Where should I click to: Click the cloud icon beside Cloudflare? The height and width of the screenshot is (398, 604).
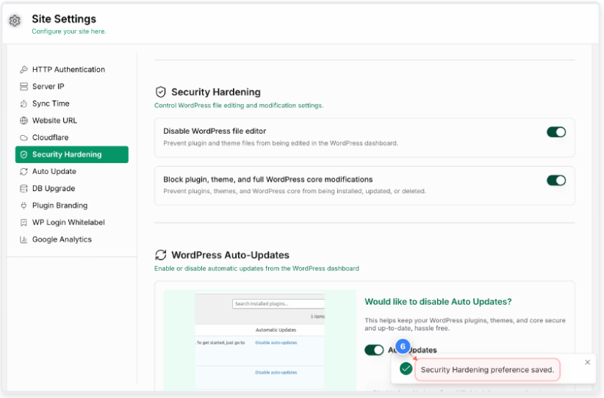click(x=24, y=137)
